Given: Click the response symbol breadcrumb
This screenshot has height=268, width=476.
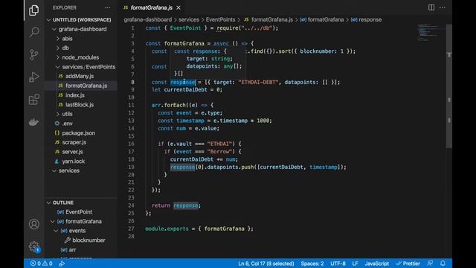Looking at the screenshot, I should [367, 20].
